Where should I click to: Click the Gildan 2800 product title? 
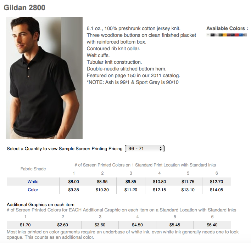tap(24, 7)
